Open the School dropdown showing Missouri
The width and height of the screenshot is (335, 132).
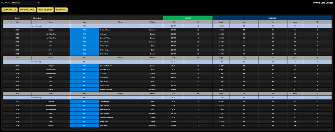click(25, 3)
